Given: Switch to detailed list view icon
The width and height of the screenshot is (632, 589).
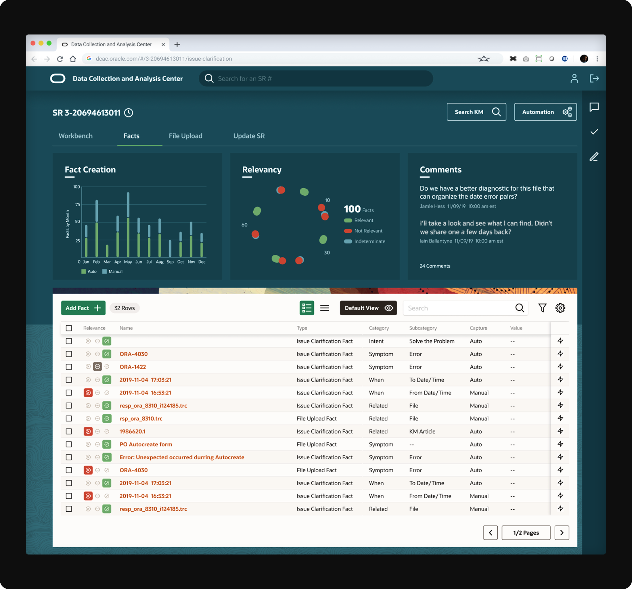Looking at the screenshot, I should point(307,308).
